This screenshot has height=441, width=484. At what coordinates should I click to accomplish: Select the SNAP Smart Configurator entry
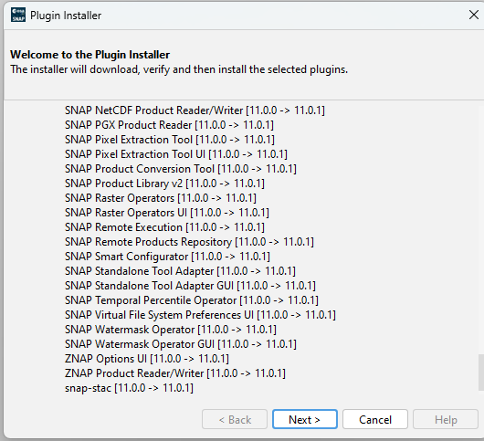click(x=167, y=257)
